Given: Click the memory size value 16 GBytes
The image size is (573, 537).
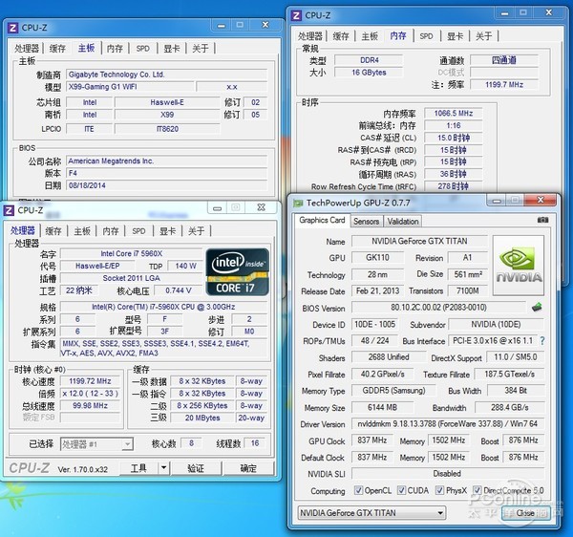Looking at the screenshot, I should click(369, 73).
